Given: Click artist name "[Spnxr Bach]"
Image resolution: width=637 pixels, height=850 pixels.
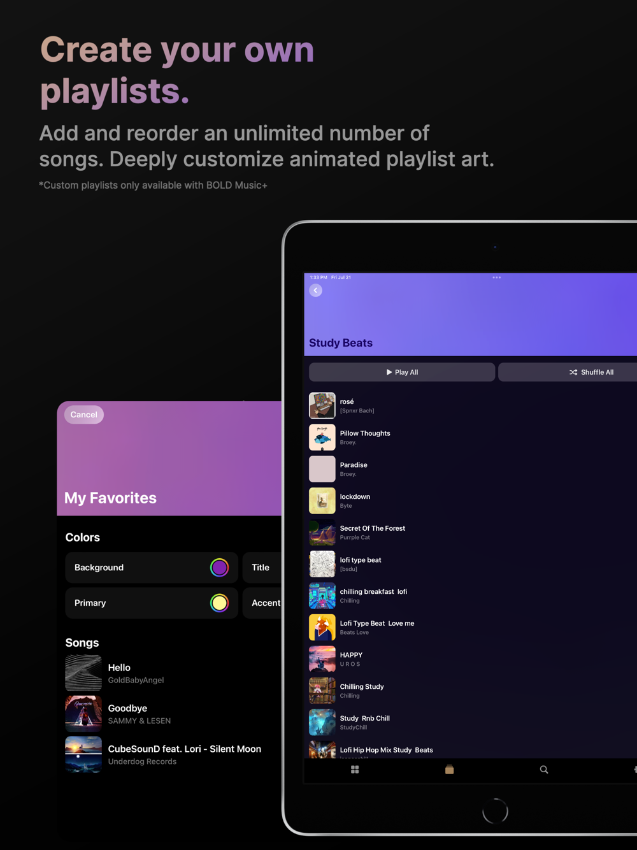Looking at the screenshot, I should [357, 411].
